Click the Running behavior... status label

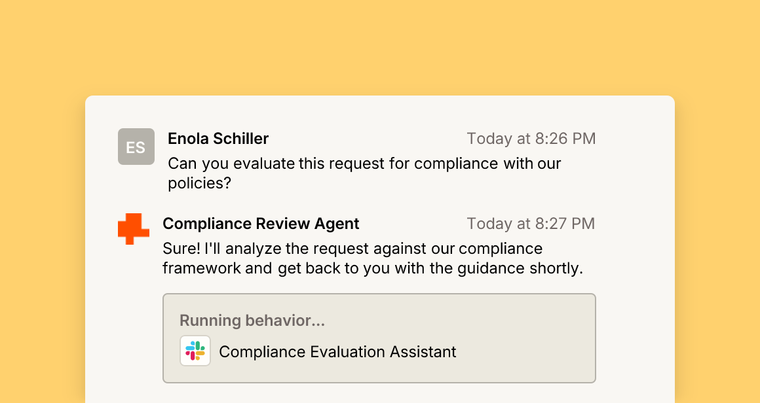pos(252,321)
